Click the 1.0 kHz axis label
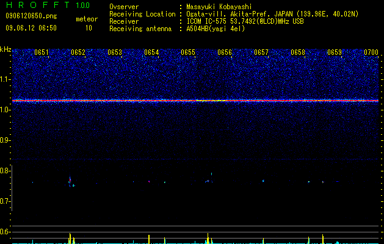384x244 pixels. pyautogui.click(x=5, y=110)
